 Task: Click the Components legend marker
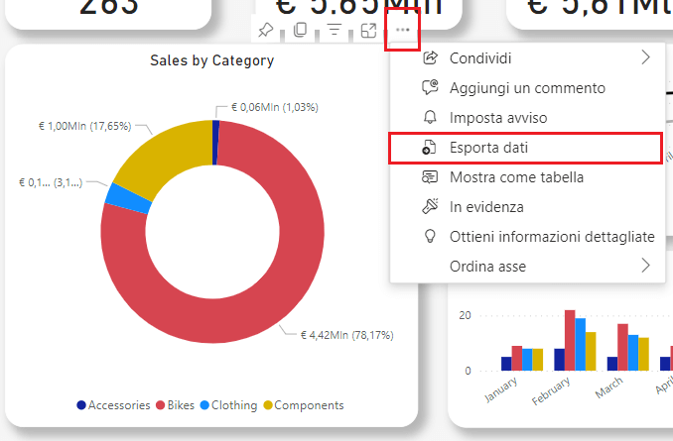click(268, 405)
